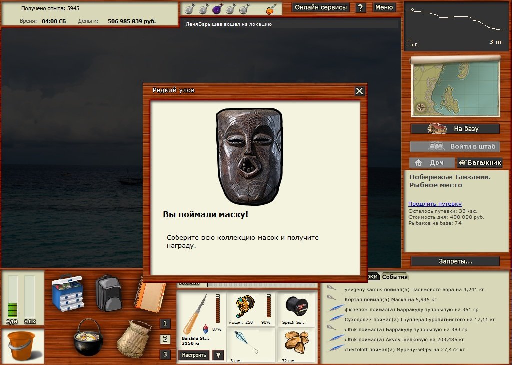Viewport: 512px width, 365px height.
Task: Click Продлить путевку link
Action: 435,204
